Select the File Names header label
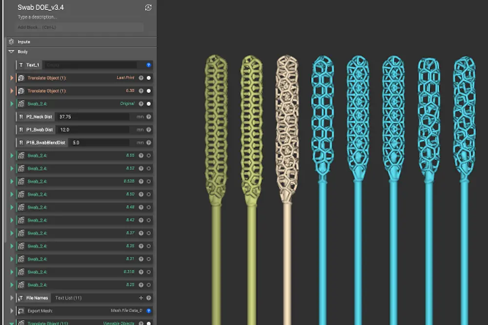Image resolution: width=488 pixels, height=325 pixels. [37, 298]
